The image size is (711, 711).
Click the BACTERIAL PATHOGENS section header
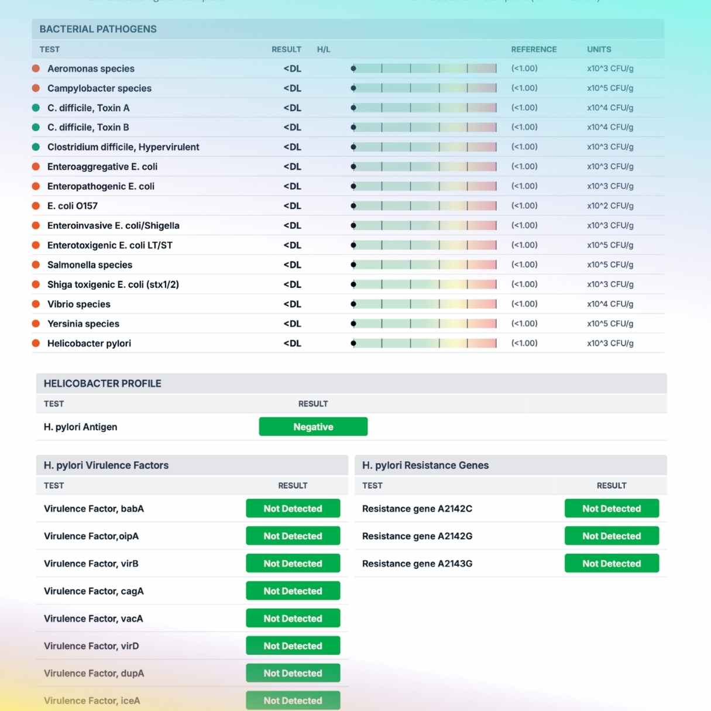click(x=348, y=29)
